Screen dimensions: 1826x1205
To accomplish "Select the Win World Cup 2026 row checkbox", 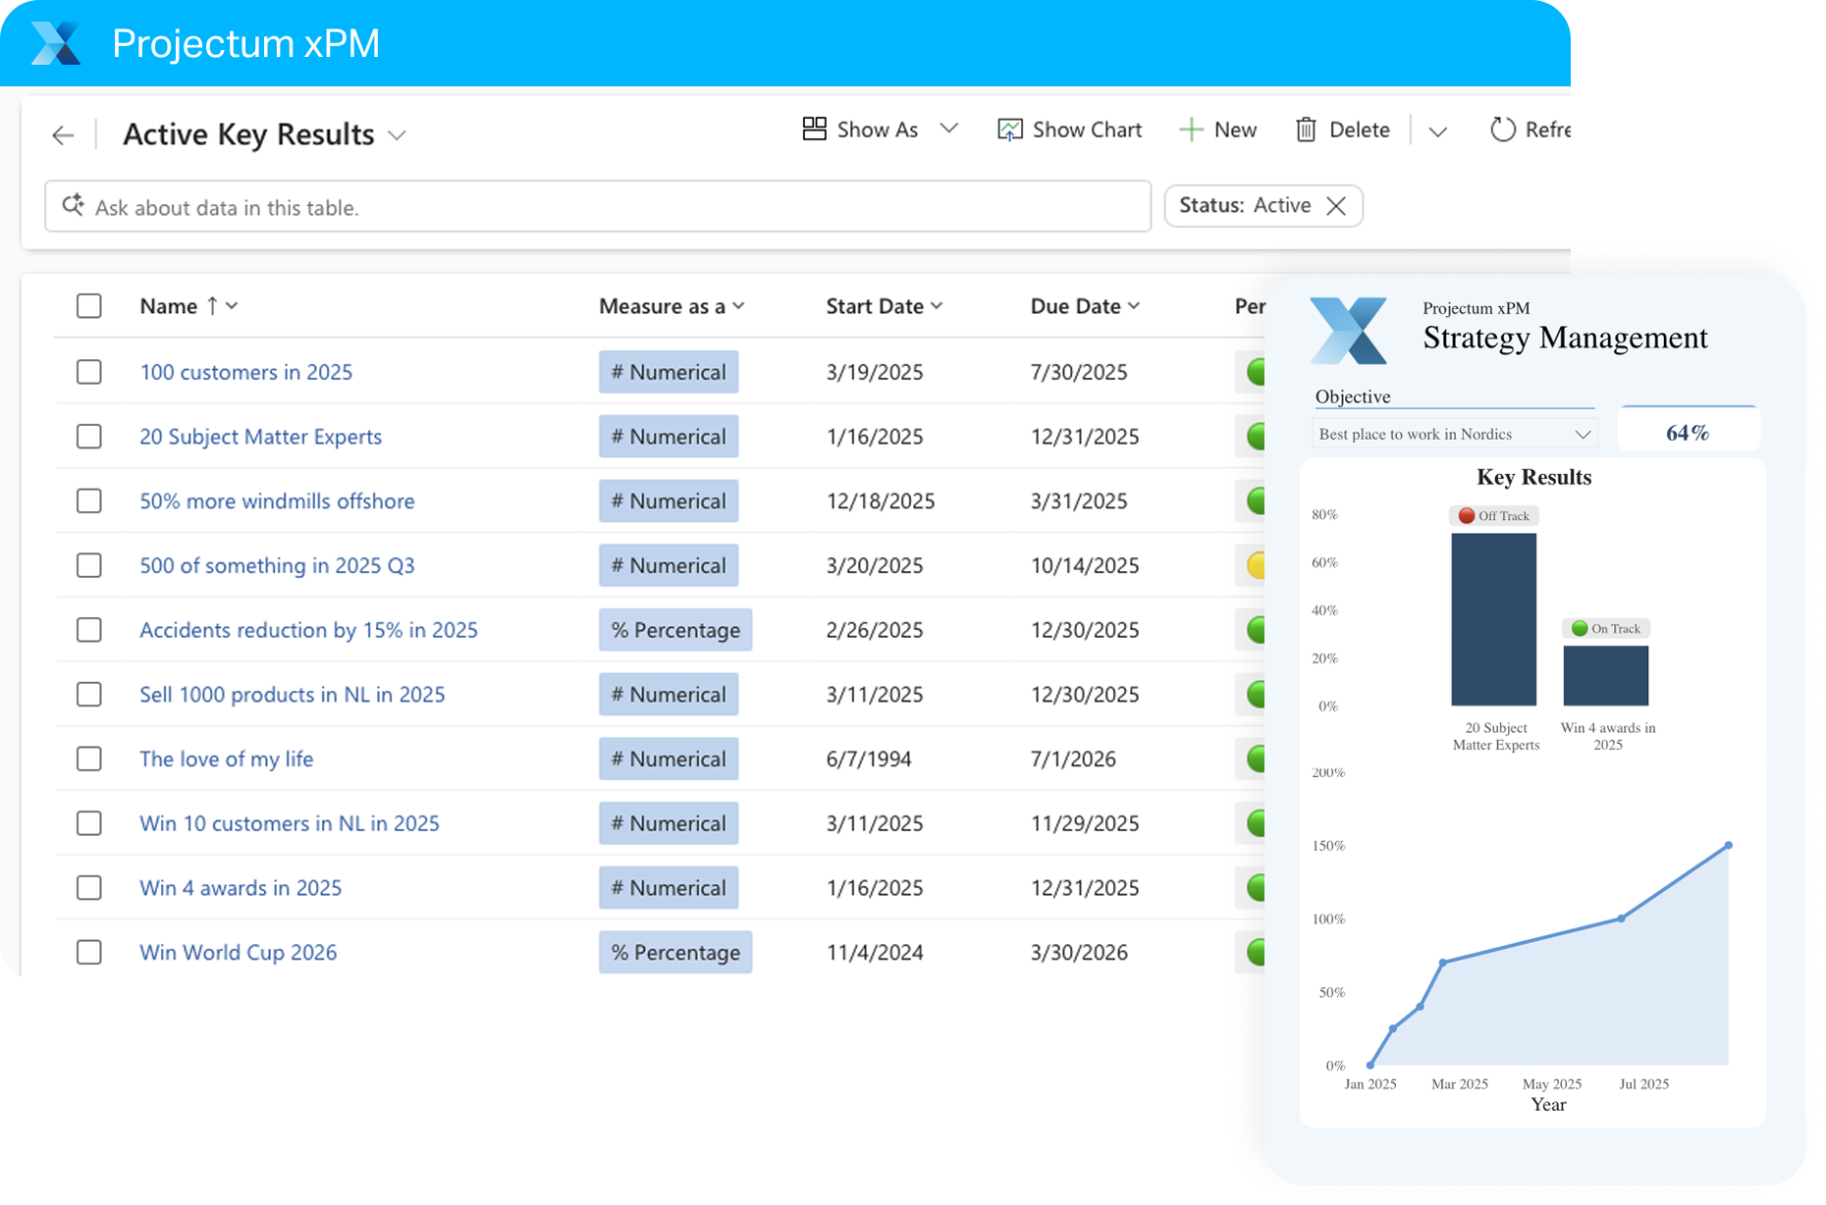I will click(x=89, y=952).
